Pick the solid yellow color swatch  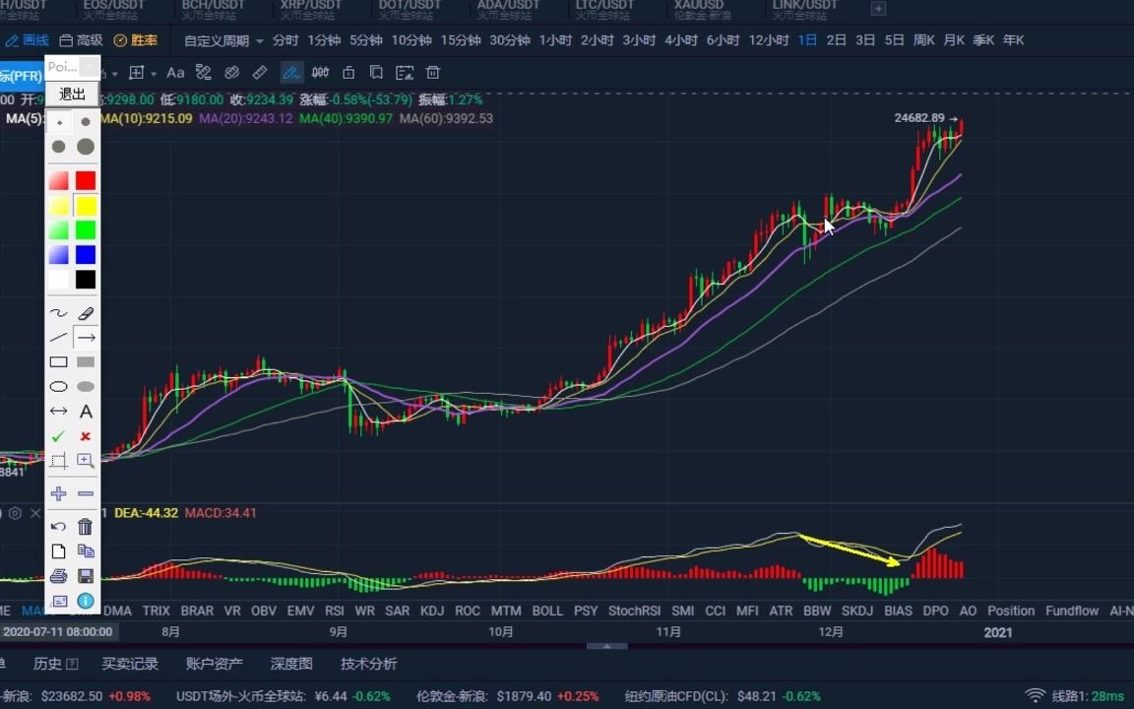coord(86,206)
